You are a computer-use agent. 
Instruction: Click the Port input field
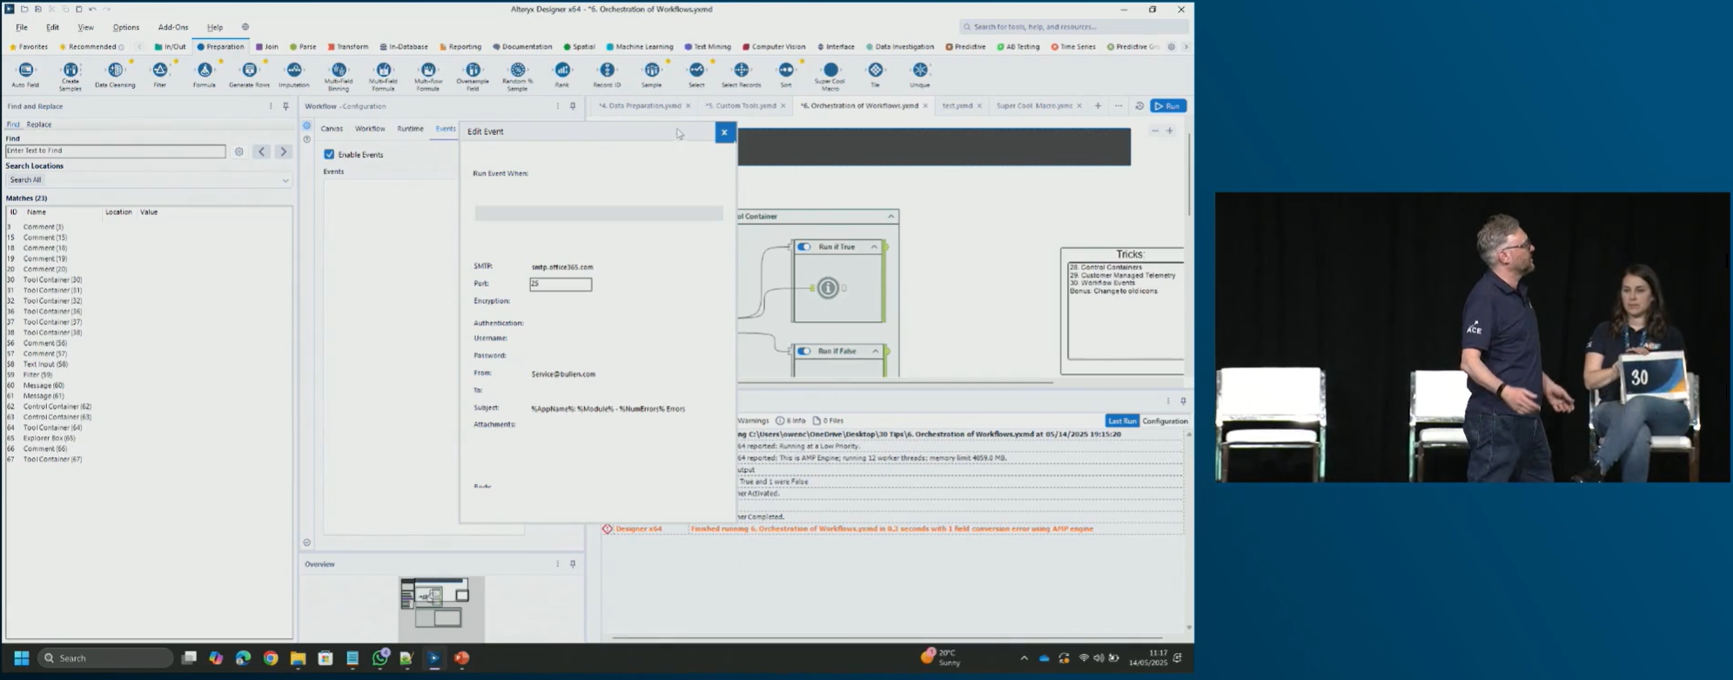[x=561, y=284]
